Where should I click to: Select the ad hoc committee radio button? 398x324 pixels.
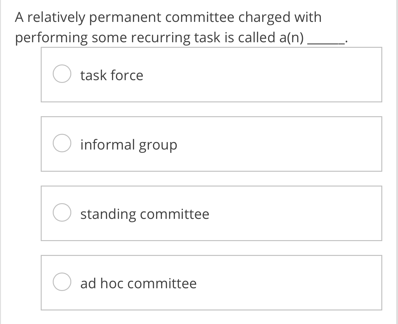[x=62, y=281]
